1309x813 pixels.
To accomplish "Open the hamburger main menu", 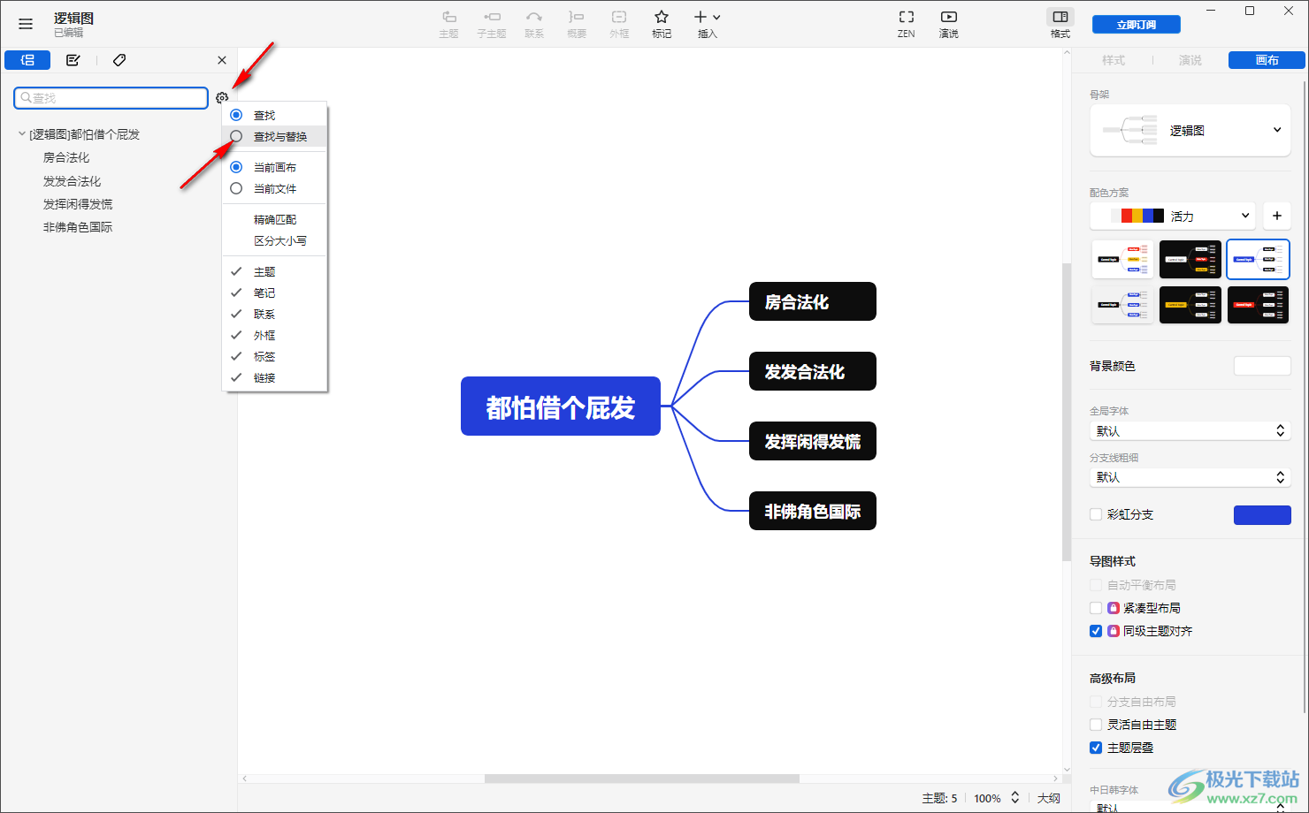I will [x=26, y=24].
